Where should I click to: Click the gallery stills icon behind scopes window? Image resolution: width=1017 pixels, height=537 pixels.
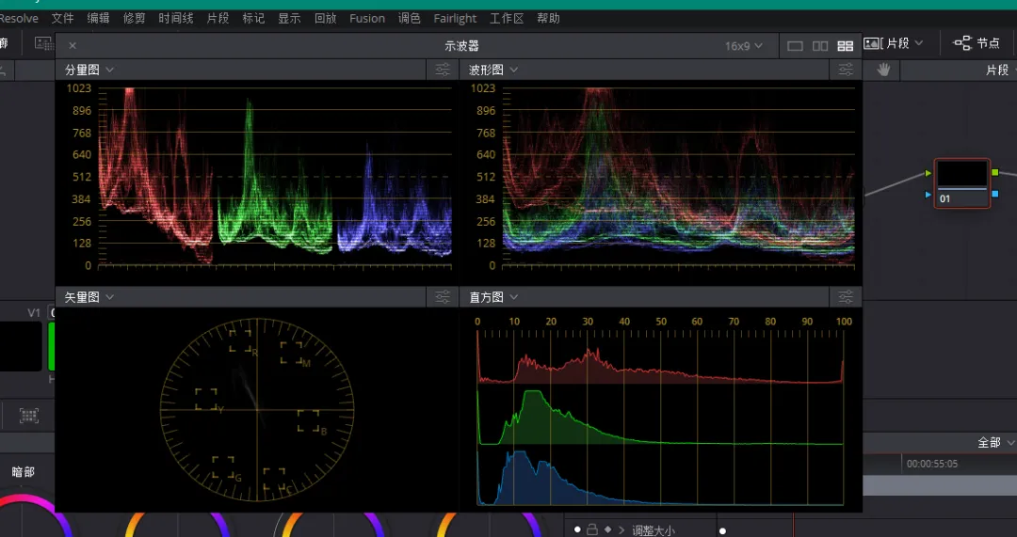click(x=43, y=42)
